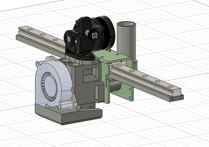Select the blower fan's top-left mounting ear

click(x=38, y=63)
